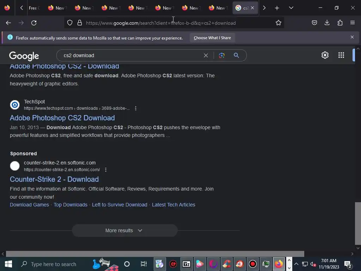Open Google quick settings gear
This screenshot has width=361, height=271.
325,55
